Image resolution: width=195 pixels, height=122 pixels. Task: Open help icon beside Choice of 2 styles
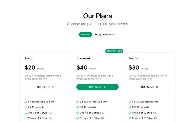click(51, 113)
